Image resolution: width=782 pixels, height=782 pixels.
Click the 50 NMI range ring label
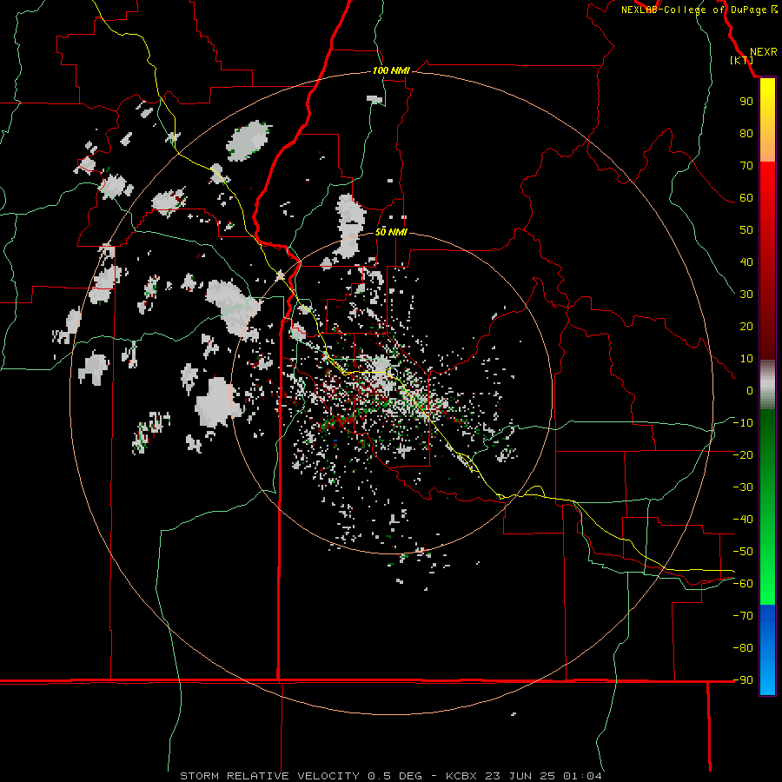click(391, 232)
